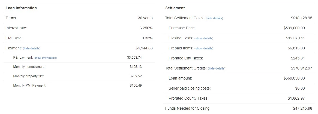The height and width of the screenshot is (114, 318).
Task: Click the Funds Needed for Closing amount
Action: [x=302, y=108]
